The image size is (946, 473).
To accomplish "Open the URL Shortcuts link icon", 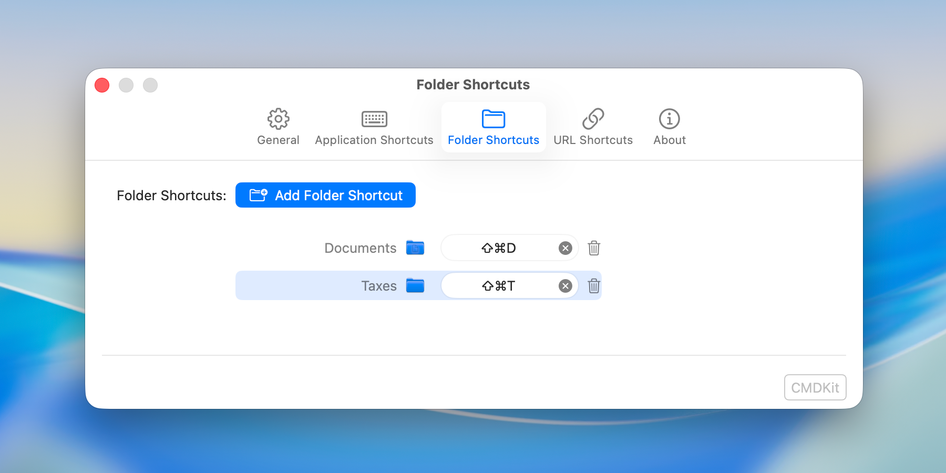I will [x=593, y=119].
